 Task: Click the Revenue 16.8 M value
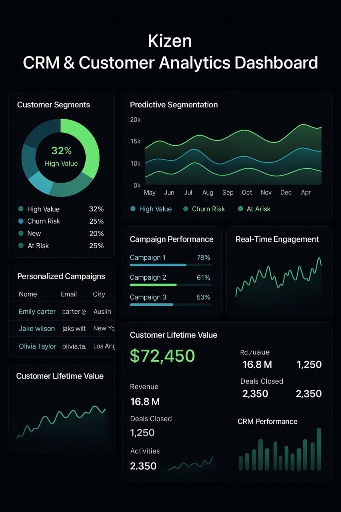tap(145, 402)
